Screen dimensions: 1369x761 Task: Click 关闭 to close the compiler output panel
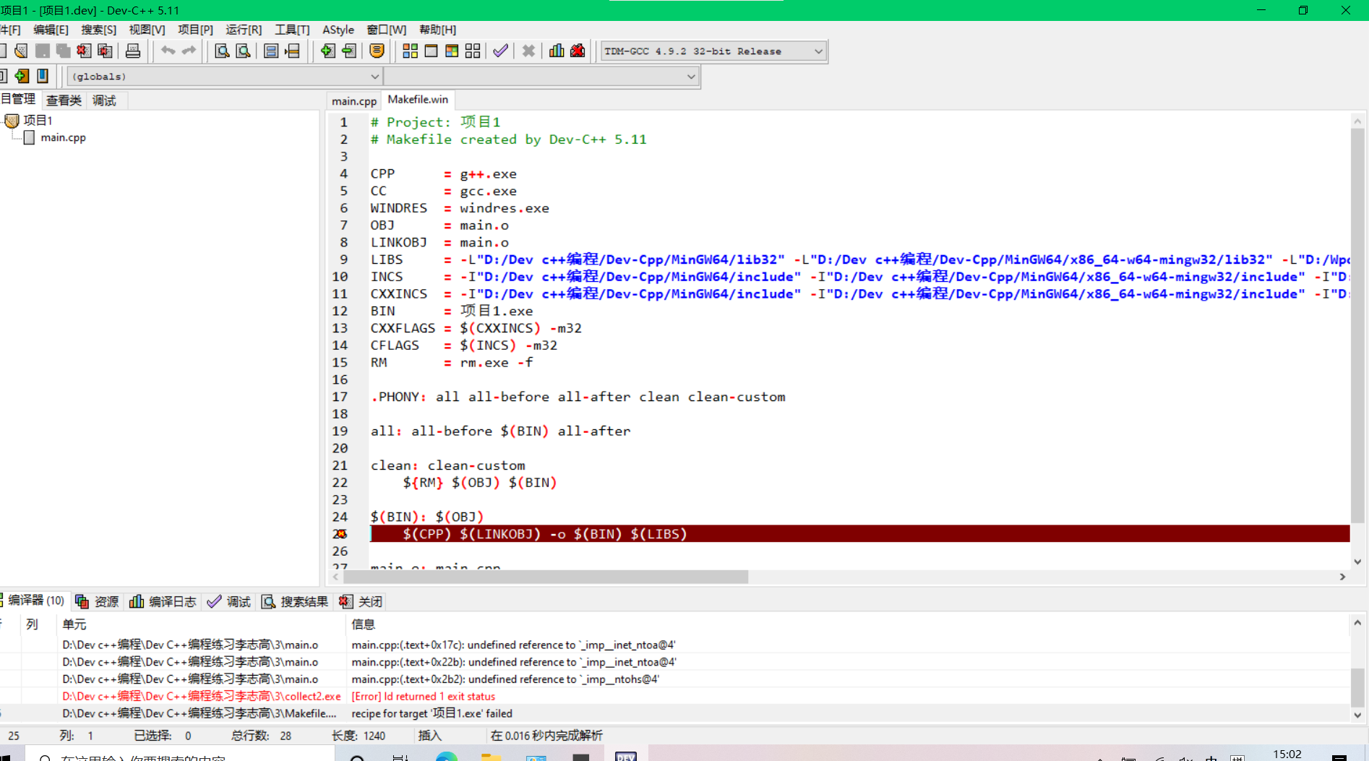pos(360,601)
